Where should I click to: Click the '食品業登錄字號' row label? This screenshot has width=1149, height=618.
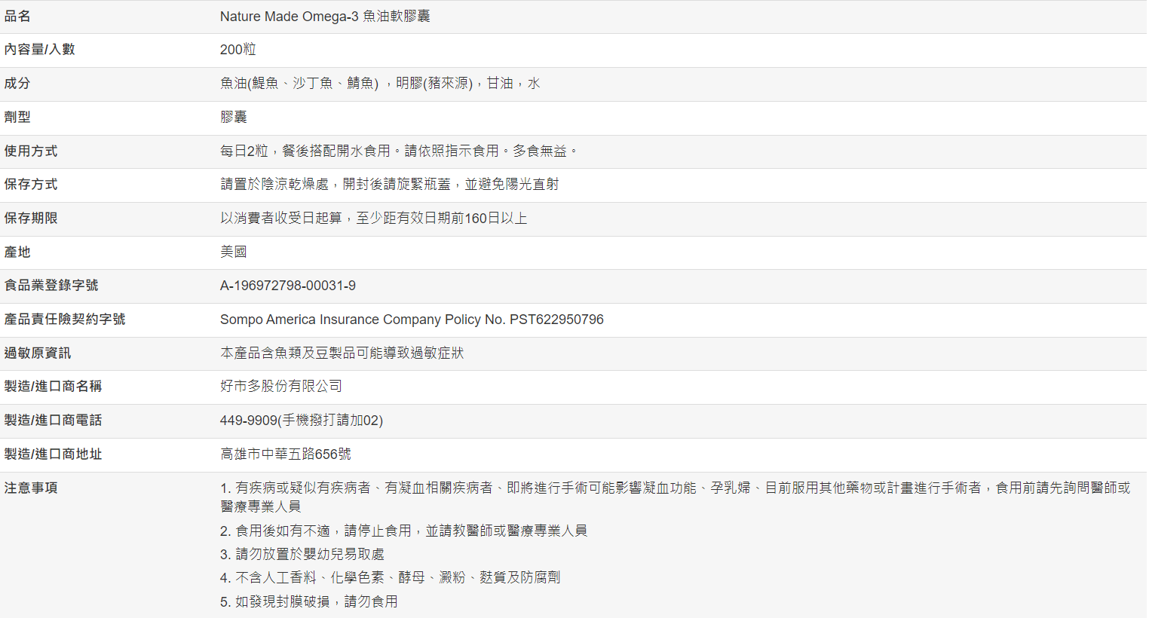[x=51, y=286]
